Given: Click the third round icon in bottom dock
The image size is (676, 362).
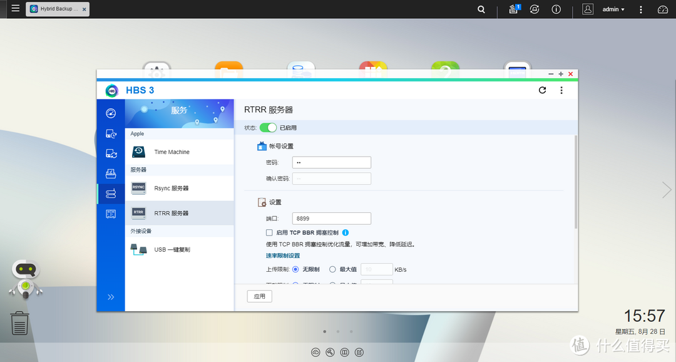Looking at the screenshot, I should click(x=344, y=353).
